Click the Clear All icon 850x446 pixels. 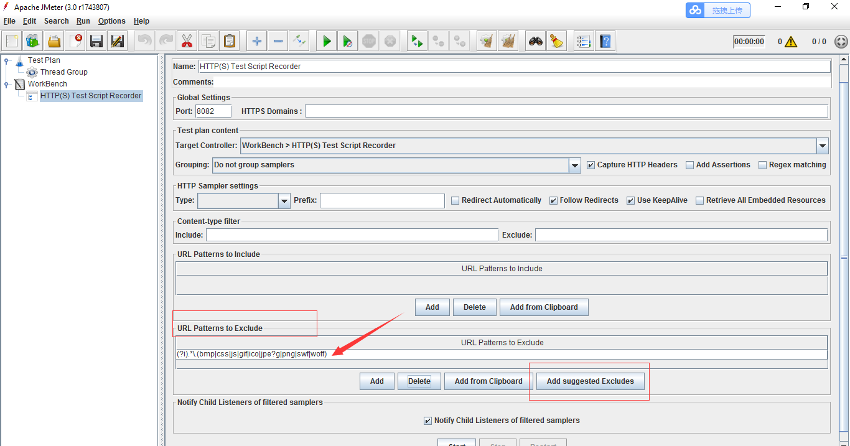[x=508, y=41]
